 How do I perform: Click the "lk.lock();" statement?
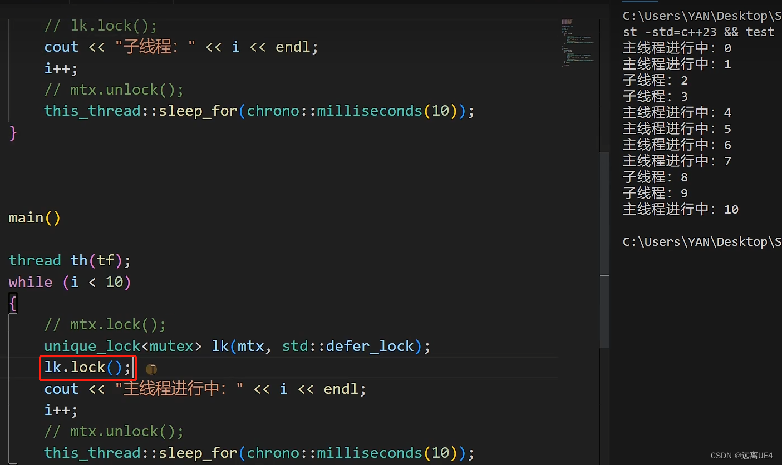[x=87, y=367]
